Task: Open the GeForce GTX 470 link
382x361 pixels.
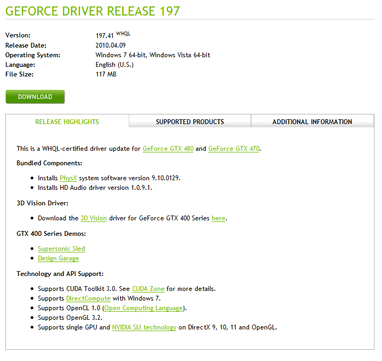Action: [x=234, y=149]
